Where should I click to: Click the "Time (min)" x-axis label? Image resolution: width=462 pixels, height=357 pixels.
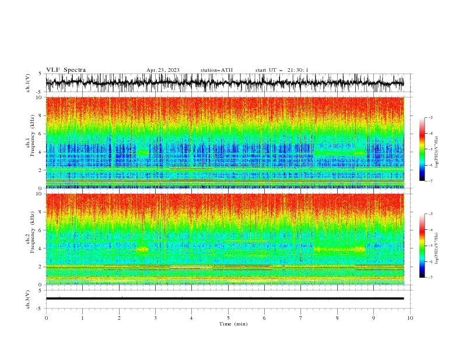click(x=233, y=324)
